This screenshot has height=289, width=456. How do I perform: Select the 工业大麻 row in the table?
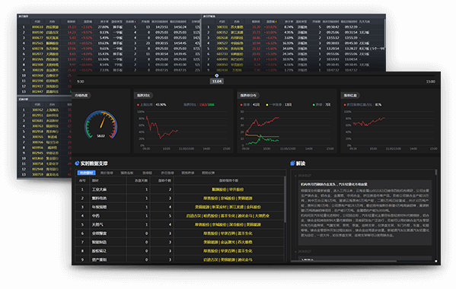tap(180, 189)
